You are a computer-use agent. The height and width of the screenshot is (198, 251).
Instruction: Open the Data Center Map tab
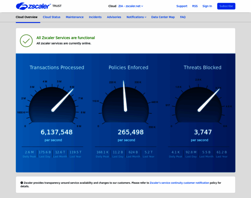click(x=163, y=17)
